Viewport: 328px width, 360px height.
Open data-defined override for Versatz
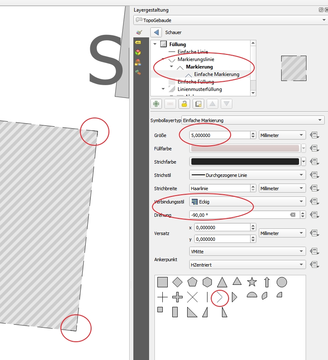[x=314, y=233]
